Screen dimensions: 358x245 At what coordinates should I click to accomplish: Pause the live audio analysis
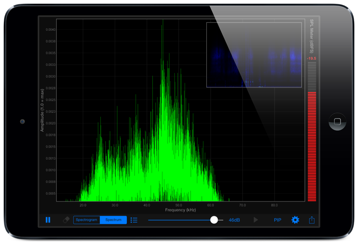pyautogui.click(x=48, y=220)
